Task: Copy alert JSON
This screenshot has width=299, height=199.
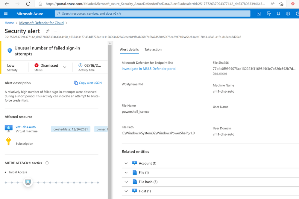Action: click(88, 83)
